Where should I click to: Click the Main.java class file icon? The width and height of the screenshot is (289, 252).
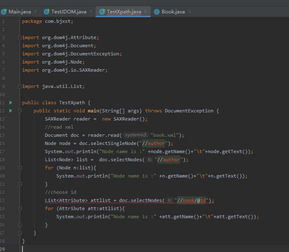coord(4,12)
